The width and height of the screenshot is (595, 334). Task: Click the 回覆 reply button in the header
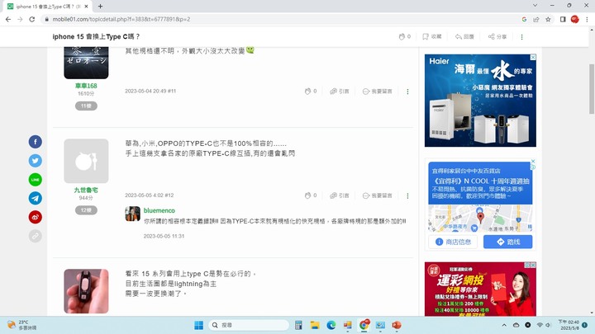464,37
